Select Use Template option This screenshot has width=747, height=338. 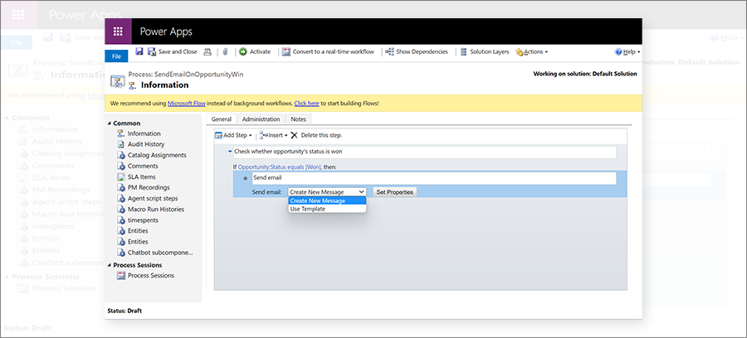point(327,209)
